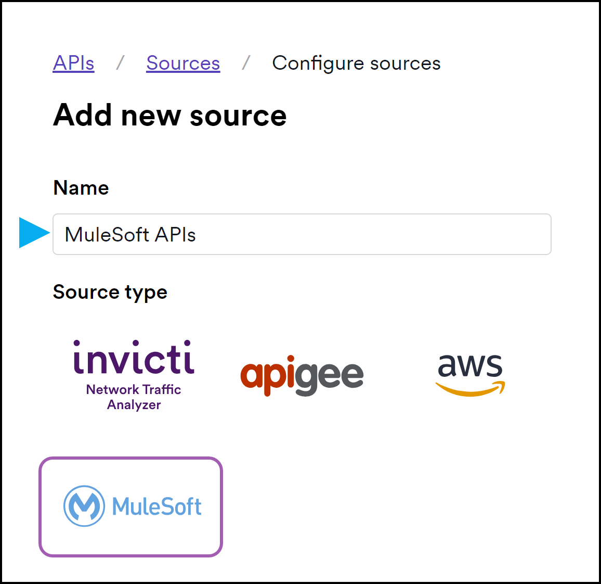The width and height of the screenshot is (601, 584).
Task: Click the slash separator after Sources
Action: (246, 63)
